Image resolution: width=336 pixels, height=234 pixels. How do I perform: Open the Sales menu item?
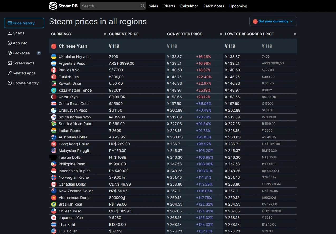[x=153, y=6]
